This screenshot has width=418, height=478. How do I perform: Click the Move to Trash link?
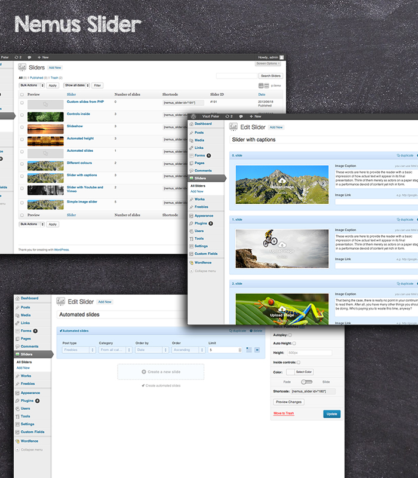[x=284, y=413]
